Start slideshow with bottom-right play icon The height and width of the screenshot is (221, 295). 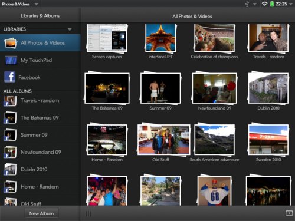click(x=289, y=213)
